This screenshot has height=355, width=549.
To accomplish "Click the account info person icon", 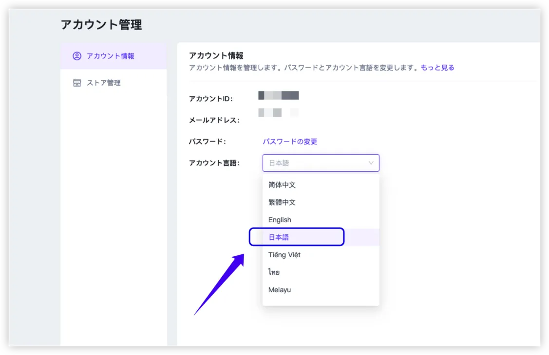I will click(77, 56).
